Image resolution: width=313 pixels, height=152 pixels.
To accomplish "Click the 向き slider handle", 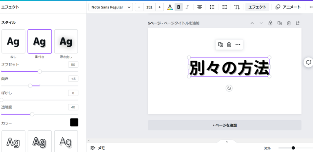I will 30,86.
